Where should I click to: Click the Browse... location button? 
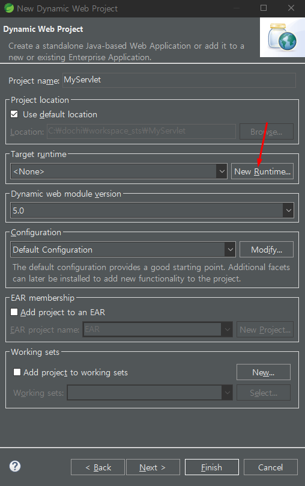coord(267,132)
